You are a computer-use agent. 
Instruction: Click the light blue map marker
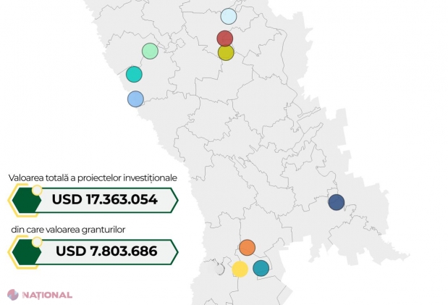pyautogui.click(x=229, y=16)
